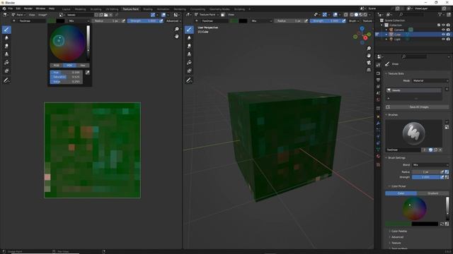Open the Edit menu
Viewport: 453px width, 254px height.
tap(18, 8)
